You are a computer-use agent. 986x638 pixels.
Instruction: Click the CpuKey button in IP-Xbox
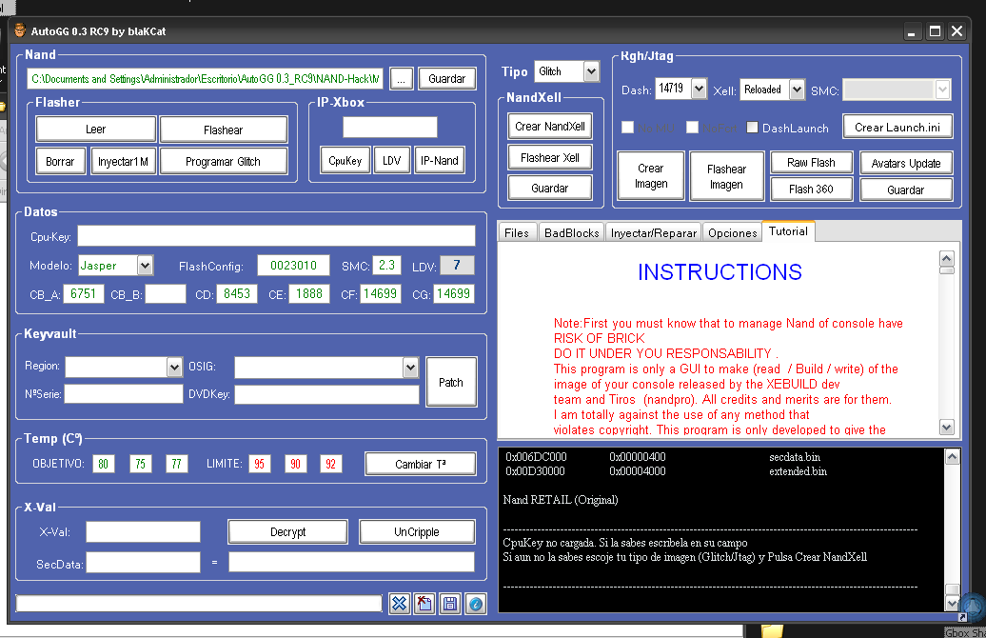coord(345,160)
